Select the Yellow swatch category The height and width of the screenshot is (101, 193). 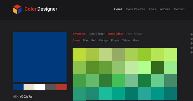pyautogui.click(x=126, y=41)
